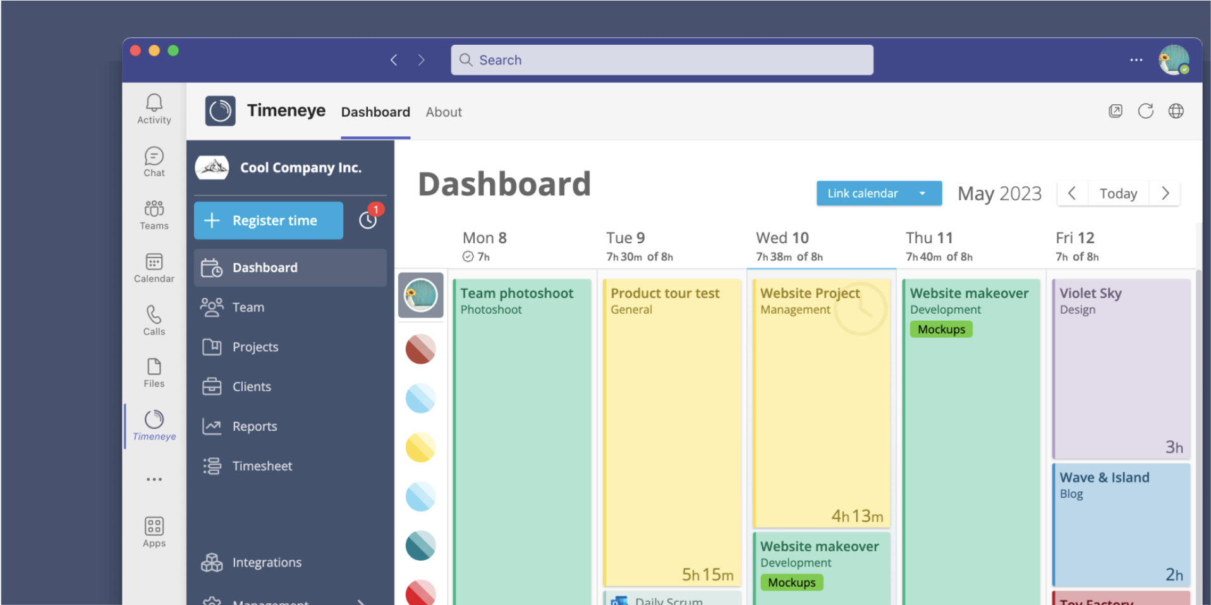The image size is (1211, 605).
Task: Open Calls in the Teams sidebar
Action: (154, 320)
